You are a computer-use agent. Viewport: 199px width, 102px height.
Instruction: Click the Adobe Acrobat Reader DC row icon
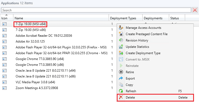5,36
